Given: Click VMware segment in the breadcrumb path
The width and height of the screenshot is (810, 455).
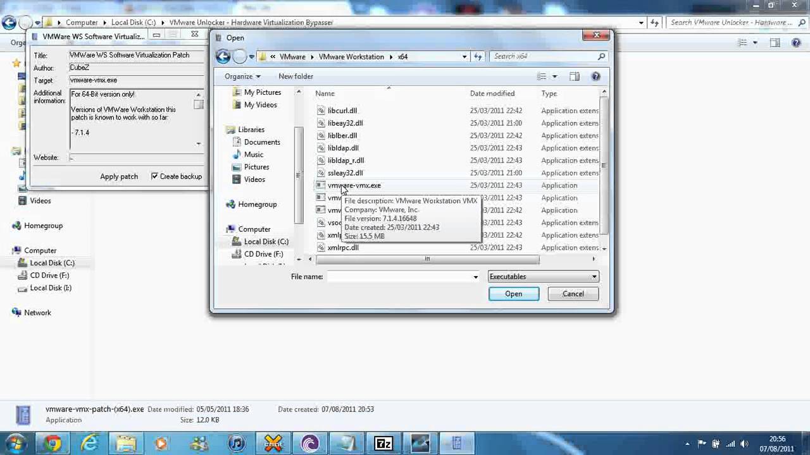Looking at the screenshot, I should (x=292, y=56).
